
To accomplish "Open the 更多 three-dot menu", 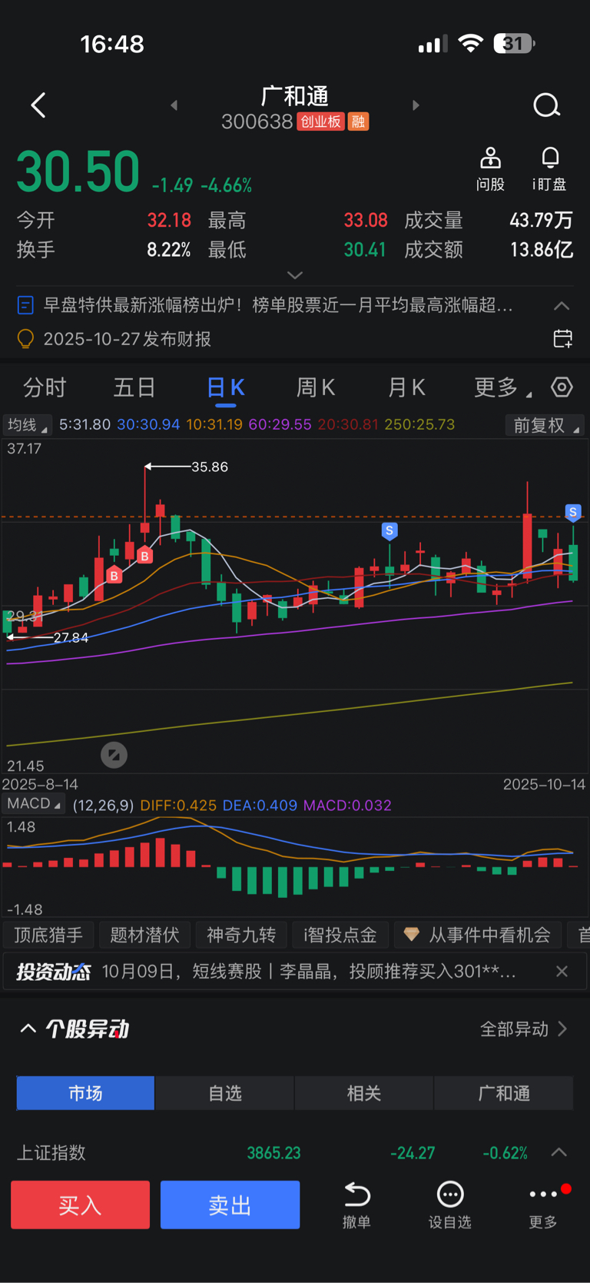I will 543,1205.
